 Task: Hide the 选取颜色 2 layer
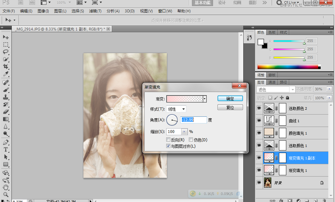[x=259, y=108]
